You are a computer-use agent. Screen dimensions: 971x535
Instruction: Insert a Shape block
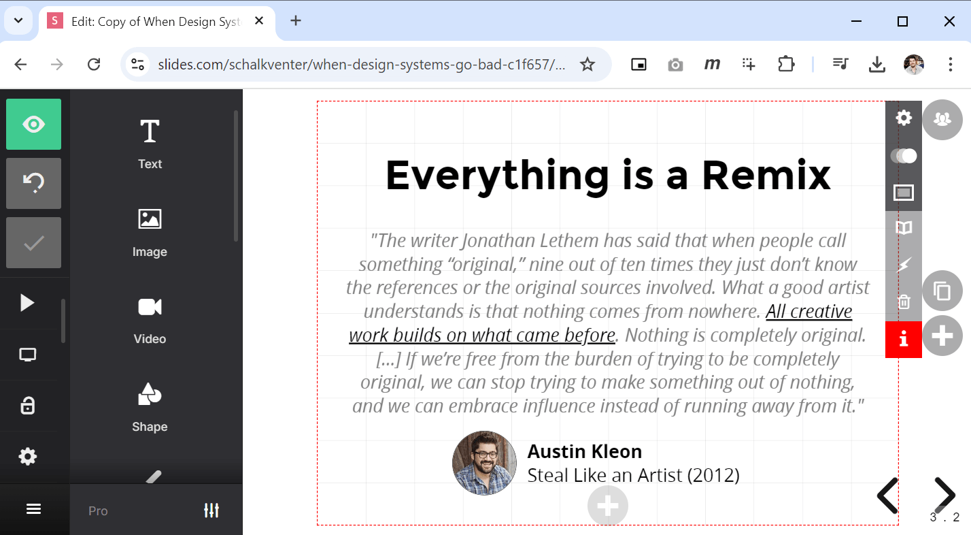150,407
